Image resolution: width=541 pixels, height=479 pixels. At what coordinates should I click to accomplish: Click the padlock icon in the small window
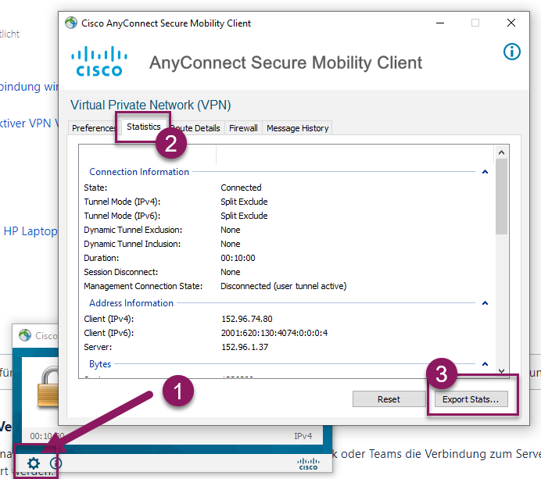coord(48,395)
